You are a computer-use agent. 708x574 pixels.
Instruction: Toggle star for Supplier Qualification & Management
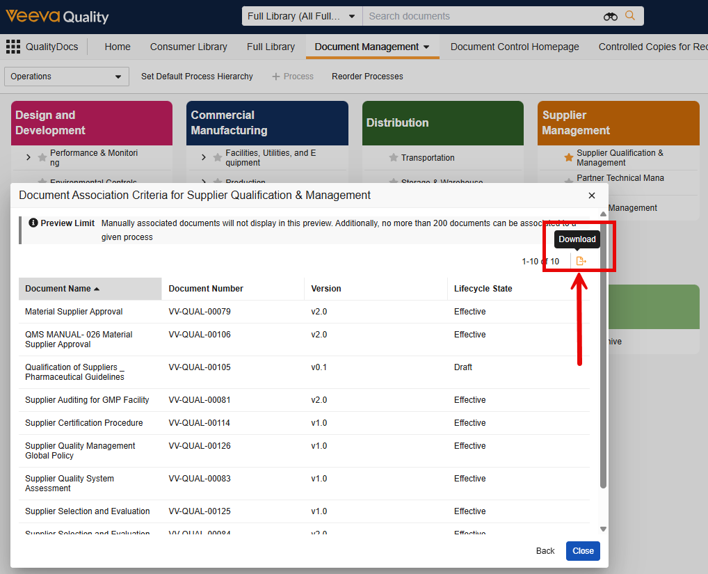(568, 158)
